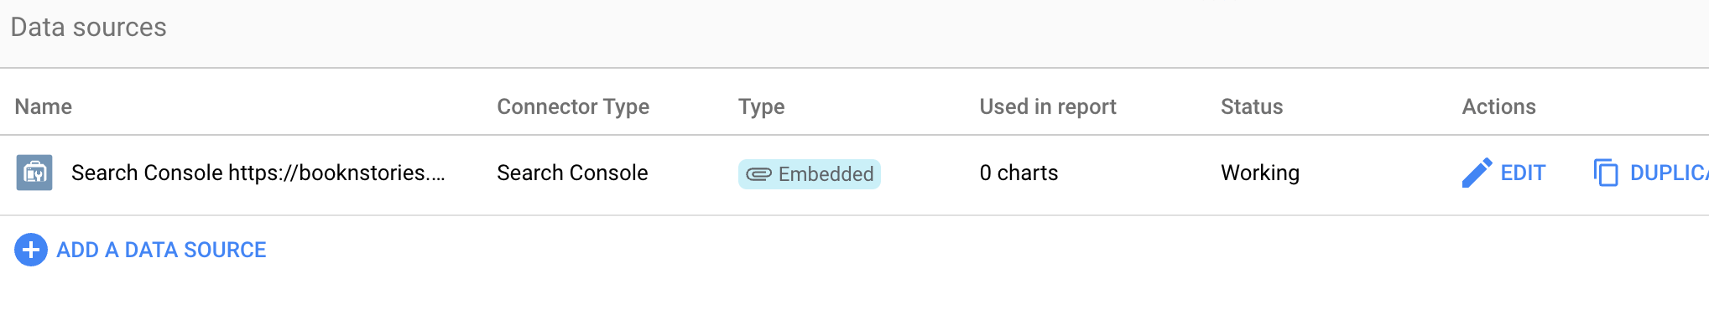Select the Type column header

pyautogui.click(x=762, y=106)
